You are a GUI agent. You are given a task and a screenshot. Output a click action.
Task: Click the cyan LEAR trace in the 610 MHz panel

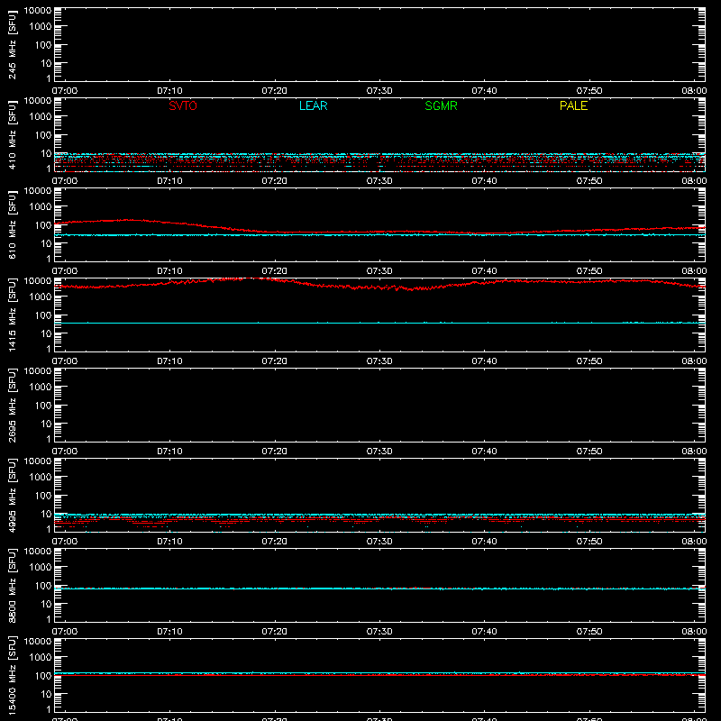[x=379, y=235]
